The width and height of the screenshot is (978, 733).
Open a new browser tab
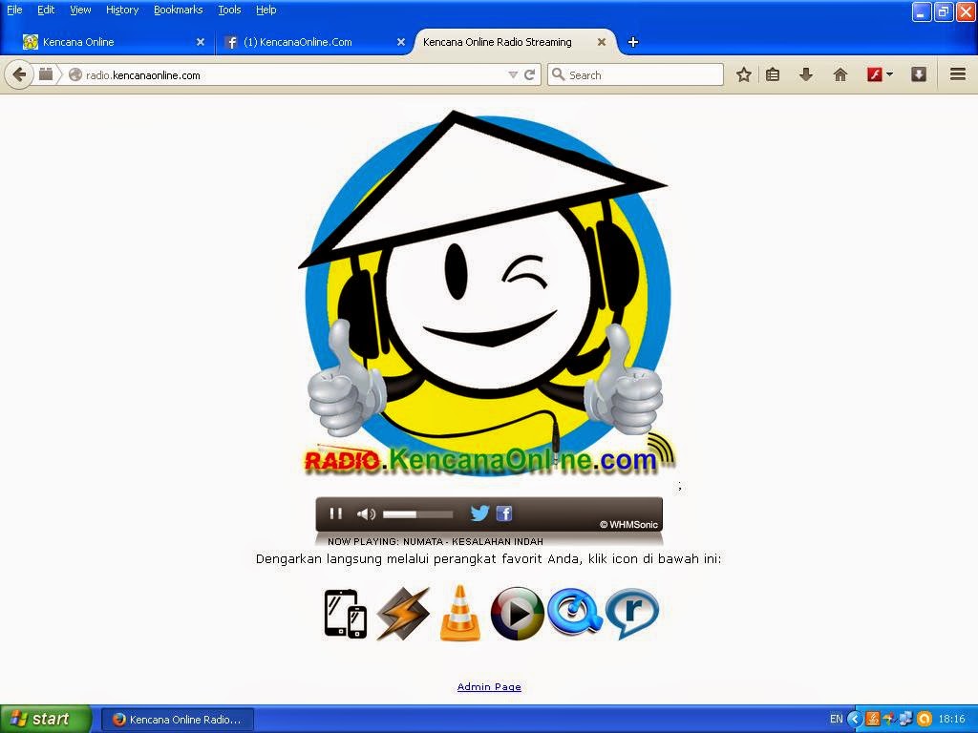[633, 42]
